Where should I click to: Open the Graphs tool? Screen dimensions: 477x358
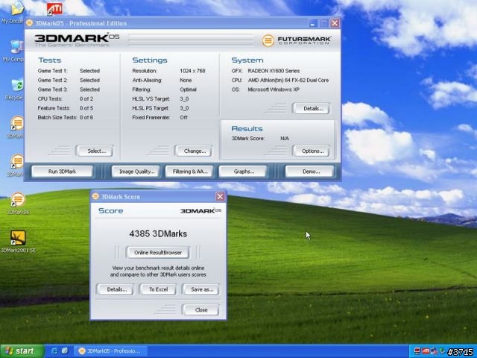tap(244, 172)
